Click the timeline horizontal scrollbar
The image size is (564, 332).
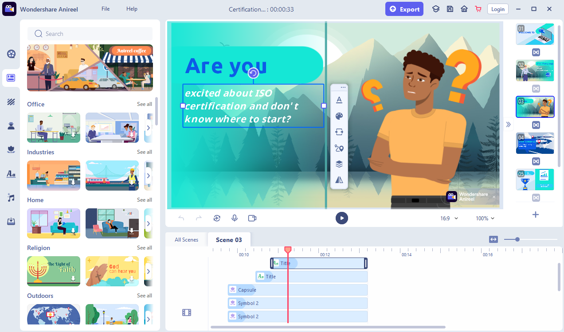(x=328, y=327)
